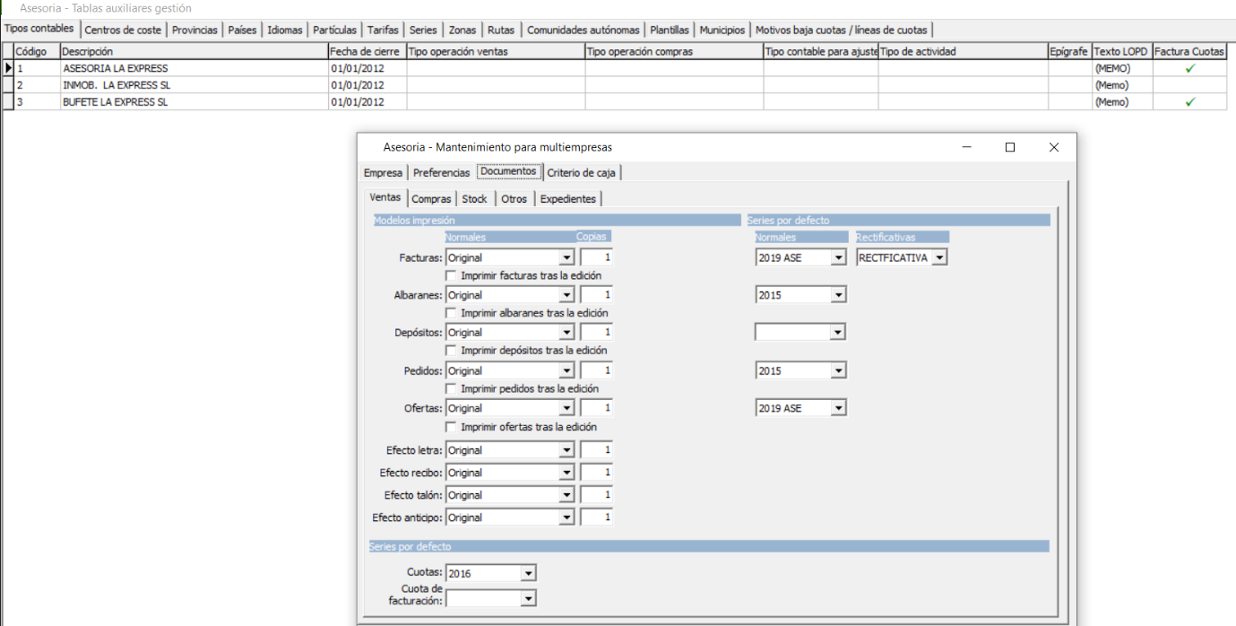Go to the Centros de coste tab
The height and width of the screenshot is (626, 1236).
point(123,30)
